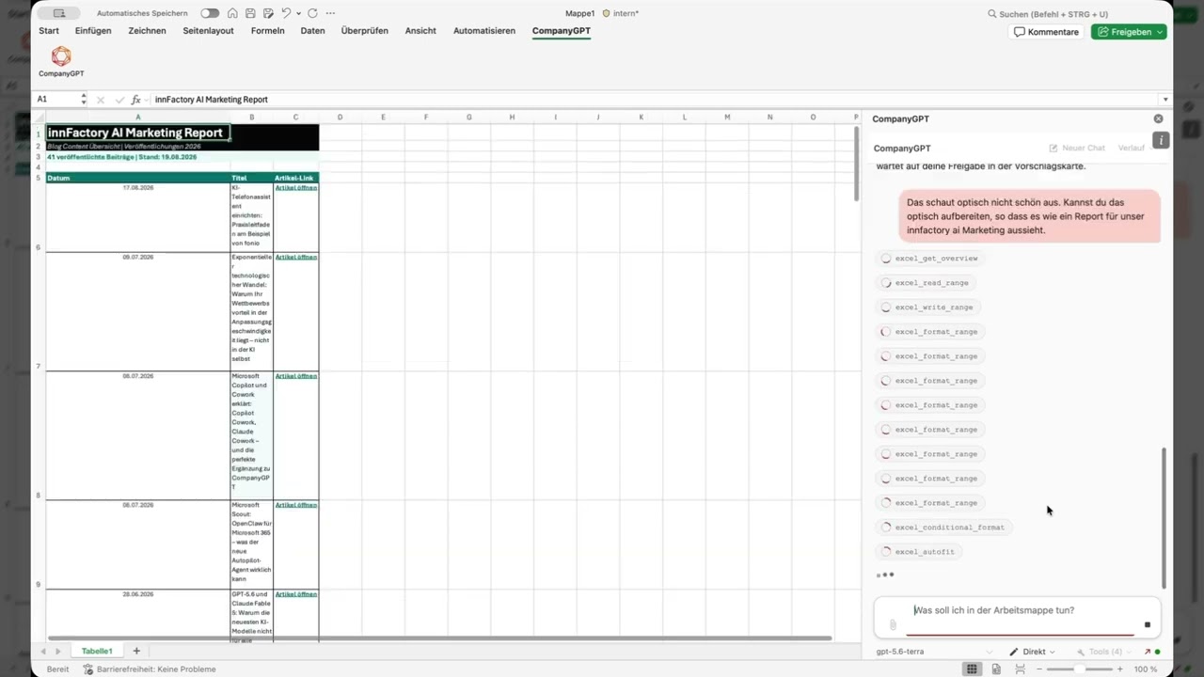
Task: Switch to the Zeichnen tab
Action: click(147, 31)
